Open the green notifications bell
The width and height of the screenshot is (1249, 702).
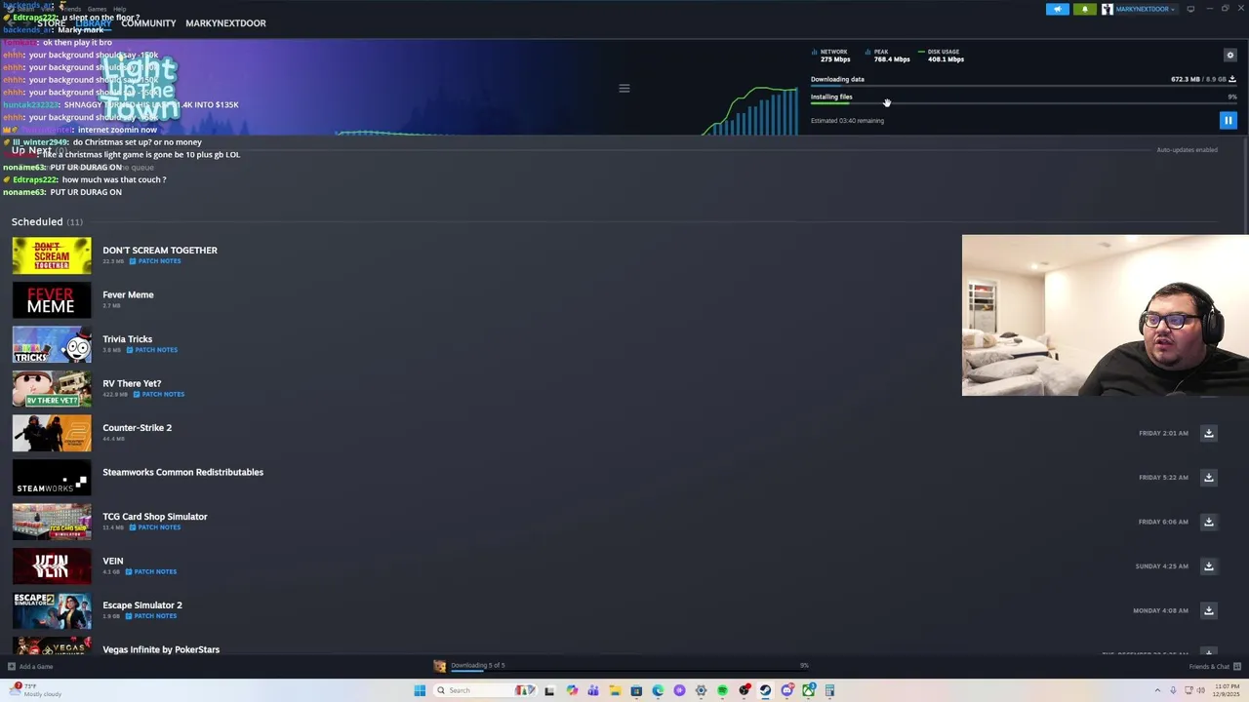tap(1084, 9)
